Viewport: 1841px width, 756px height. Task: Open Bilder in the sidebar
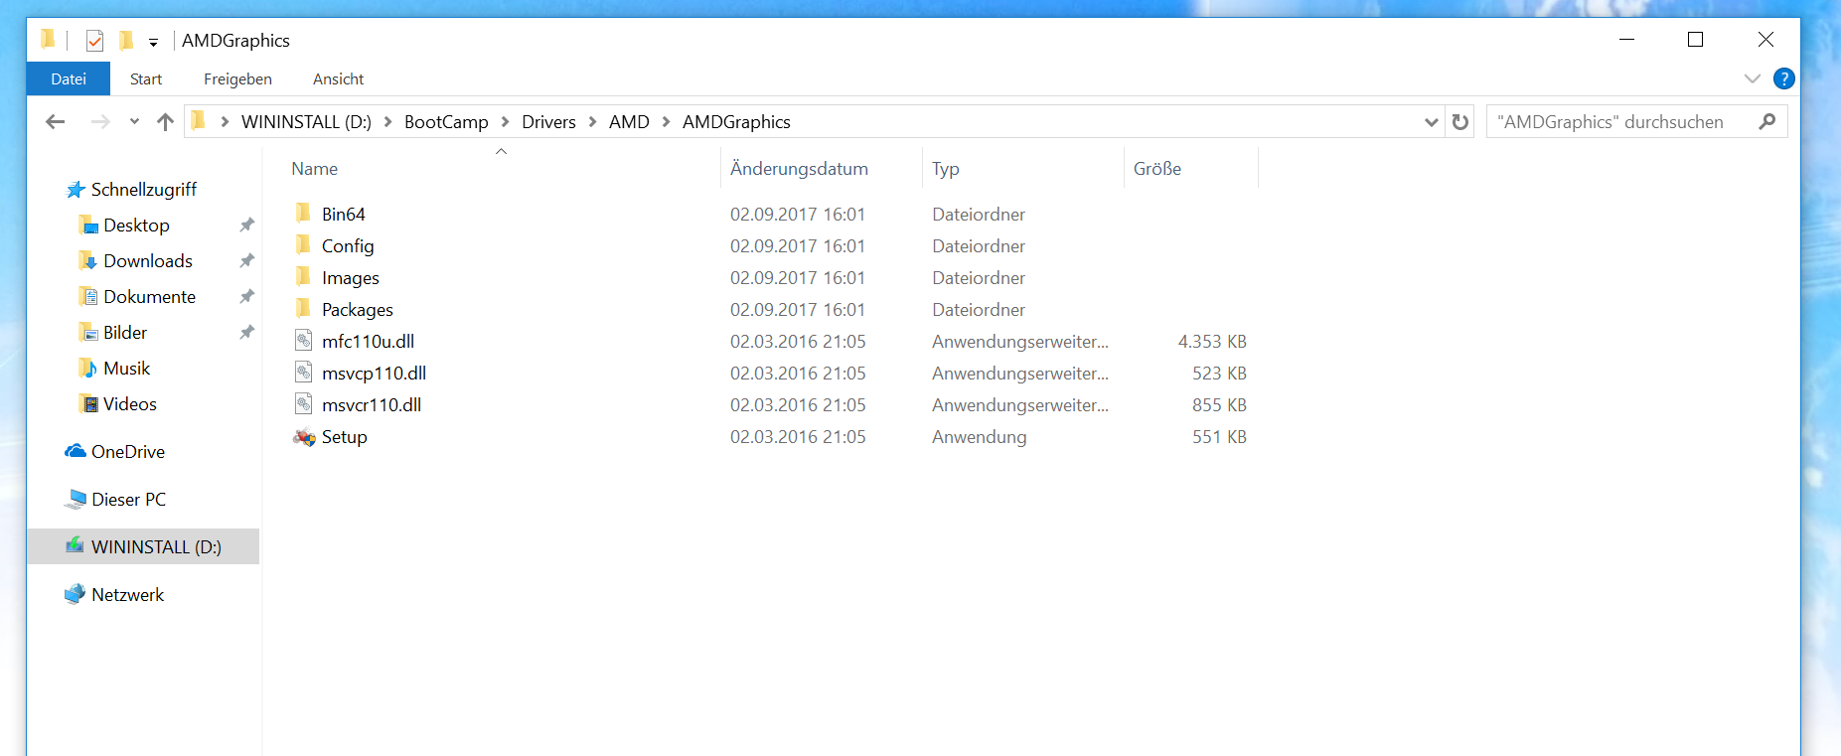pyautogui.click(x=125, y=332)
